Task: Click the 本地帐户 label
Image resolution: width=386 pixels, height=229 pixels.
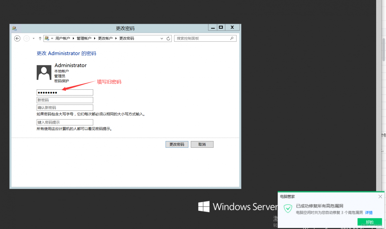Action: pos(62,71)
